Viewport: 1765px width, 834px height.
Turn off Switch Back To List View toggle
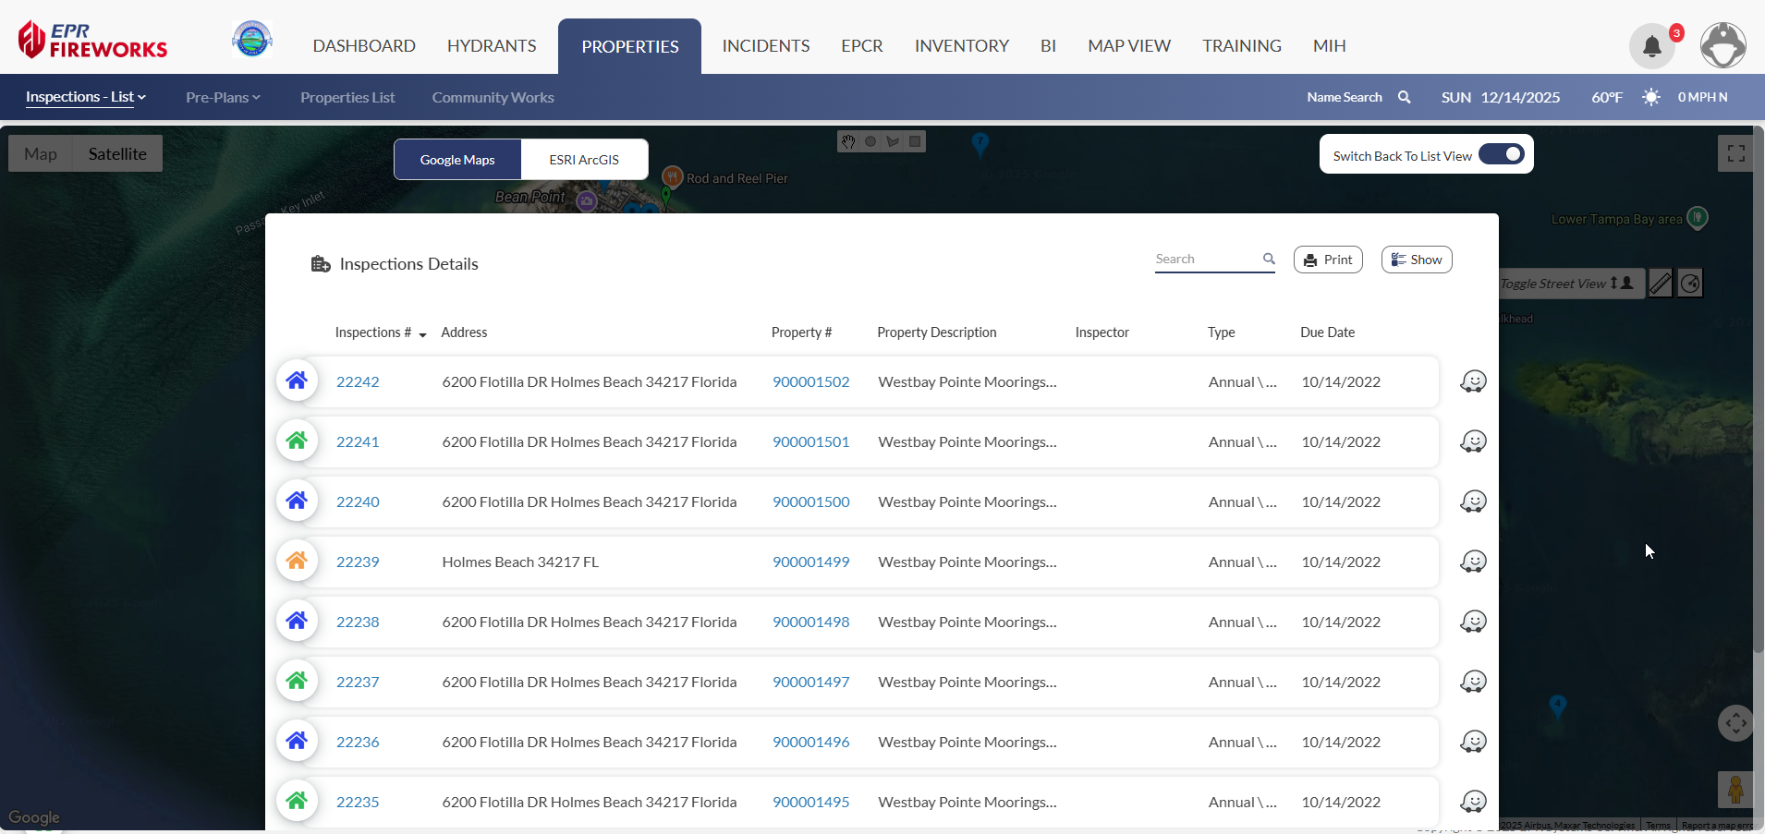point(1501,155)
